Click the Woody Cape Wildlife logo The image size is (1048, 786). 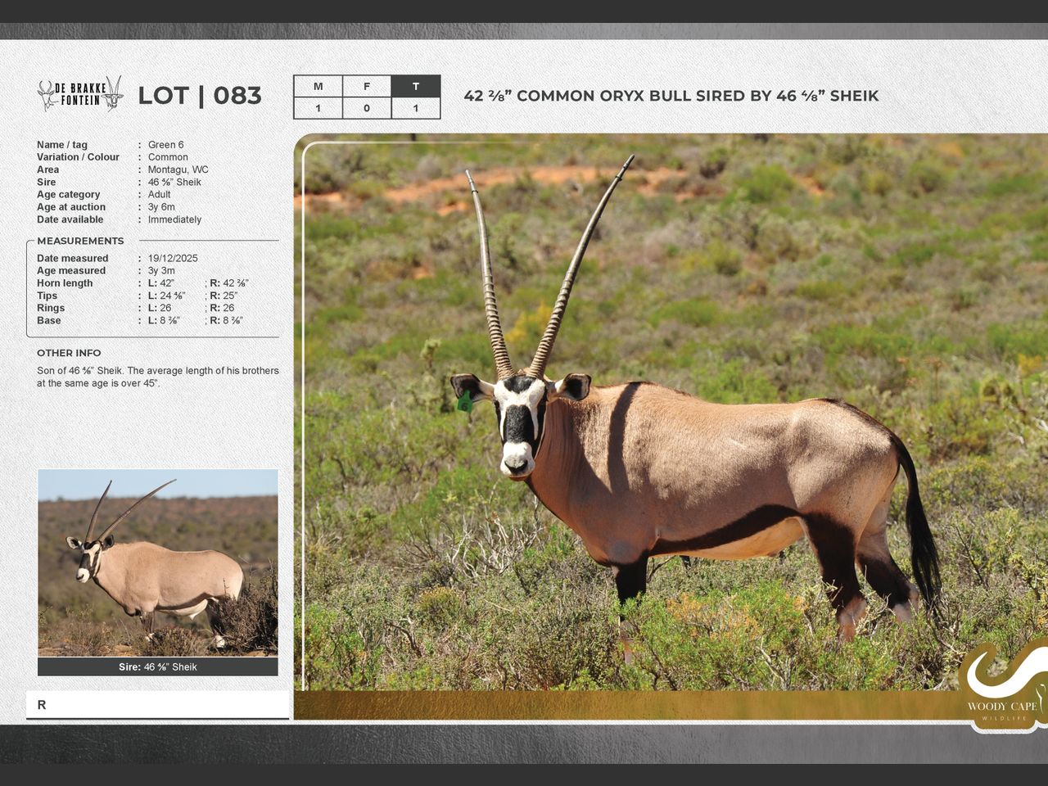coord(1002,688)
